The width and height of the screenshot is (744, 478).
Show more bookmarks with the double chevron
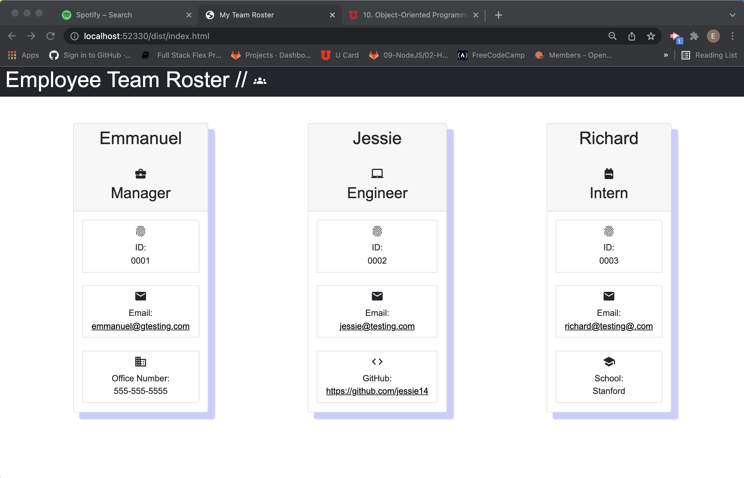tap(665, 55)
